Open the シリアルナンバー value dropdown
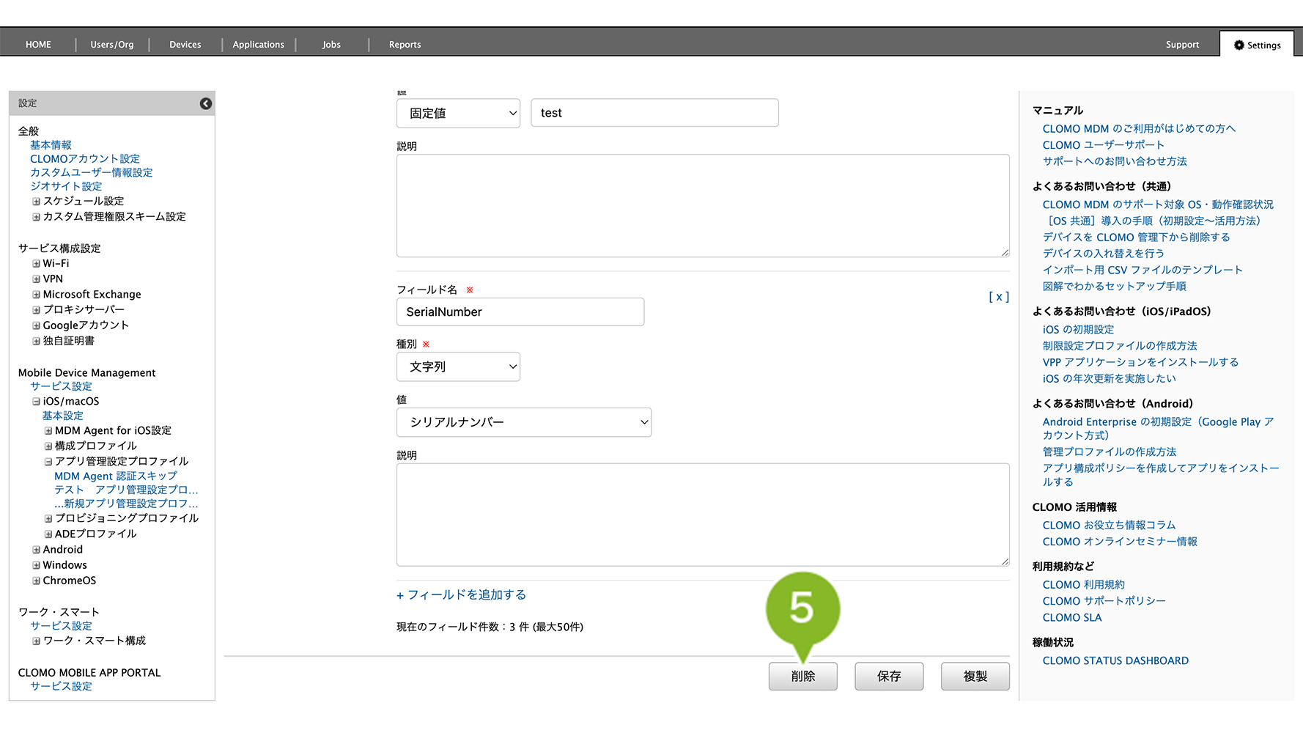This screenshot has width=1303, height=733. pyautogui.click(x=523, y=422)
